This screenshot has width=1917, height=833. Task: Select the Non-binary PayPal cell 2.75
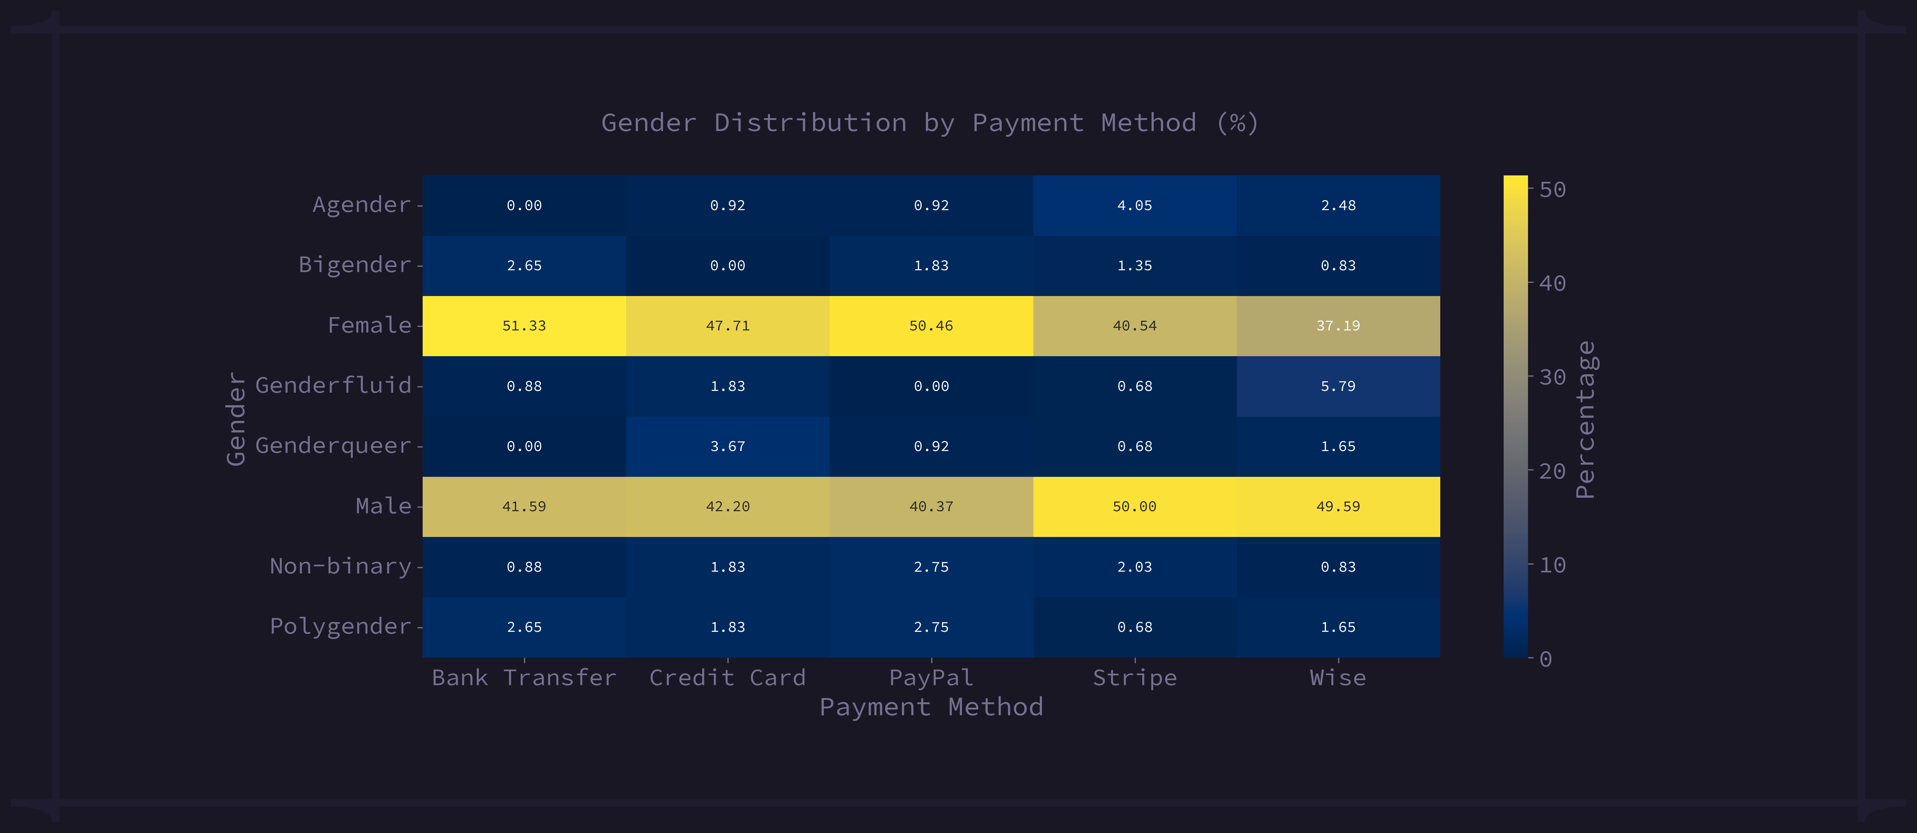[931, 567]
